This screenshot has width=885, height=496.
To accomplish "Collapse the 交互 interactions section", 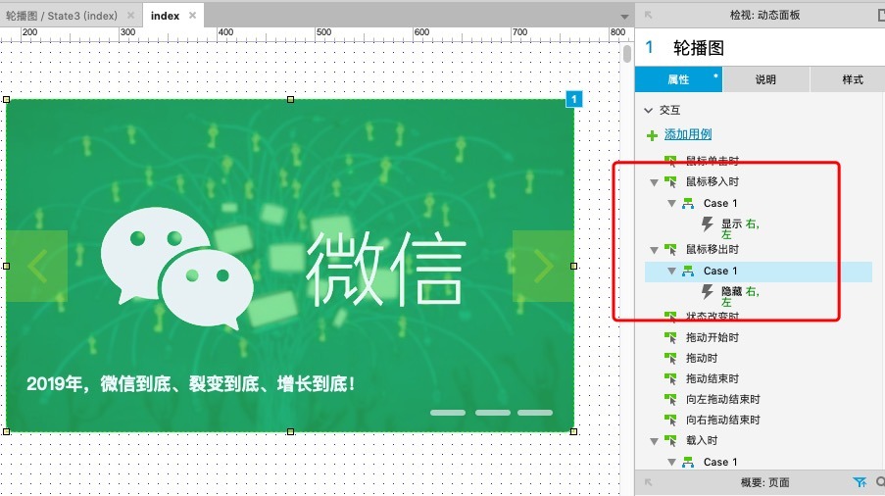I will [649, 110].
